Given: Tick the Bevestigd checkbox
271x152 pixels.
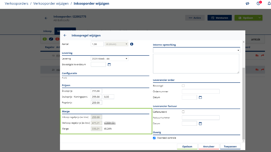Looking at the screenshot, I should pos(183,85).
